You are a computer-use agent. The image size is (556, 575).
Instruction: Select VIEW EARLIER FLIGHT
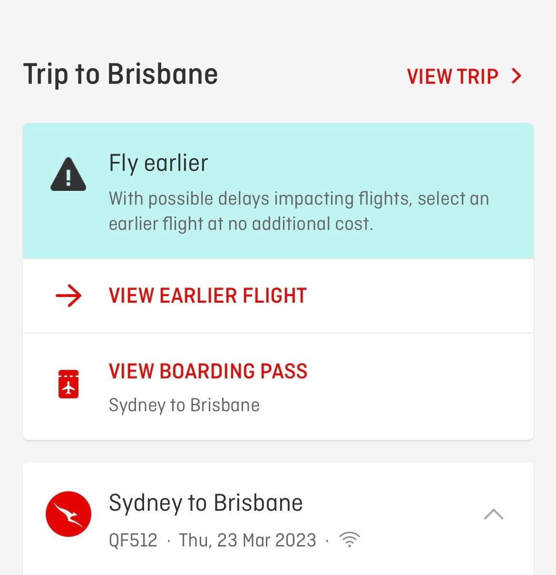(207, 296)
